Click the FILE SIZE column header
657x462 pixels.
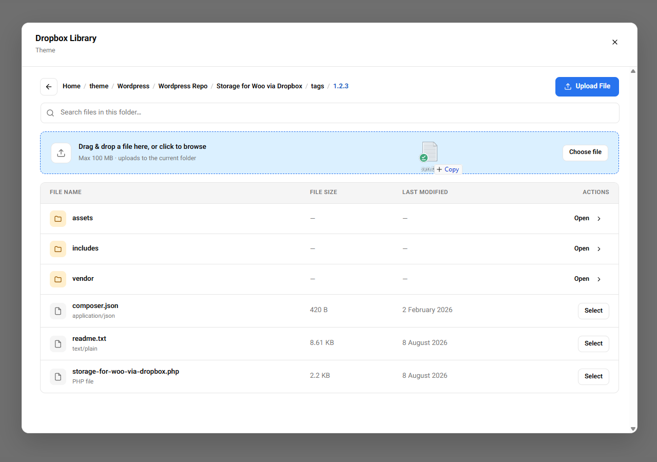323,192
